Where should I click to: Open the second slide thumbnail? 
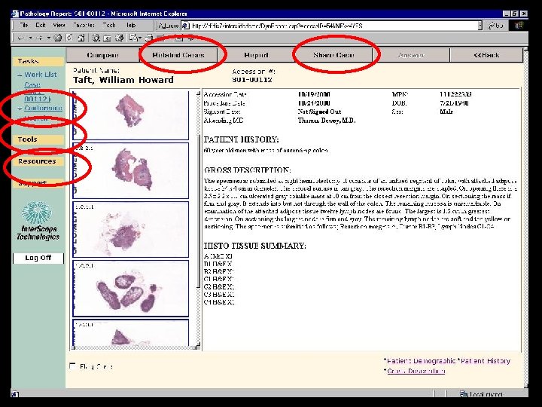pyautogui.click(x=131, y=170)
